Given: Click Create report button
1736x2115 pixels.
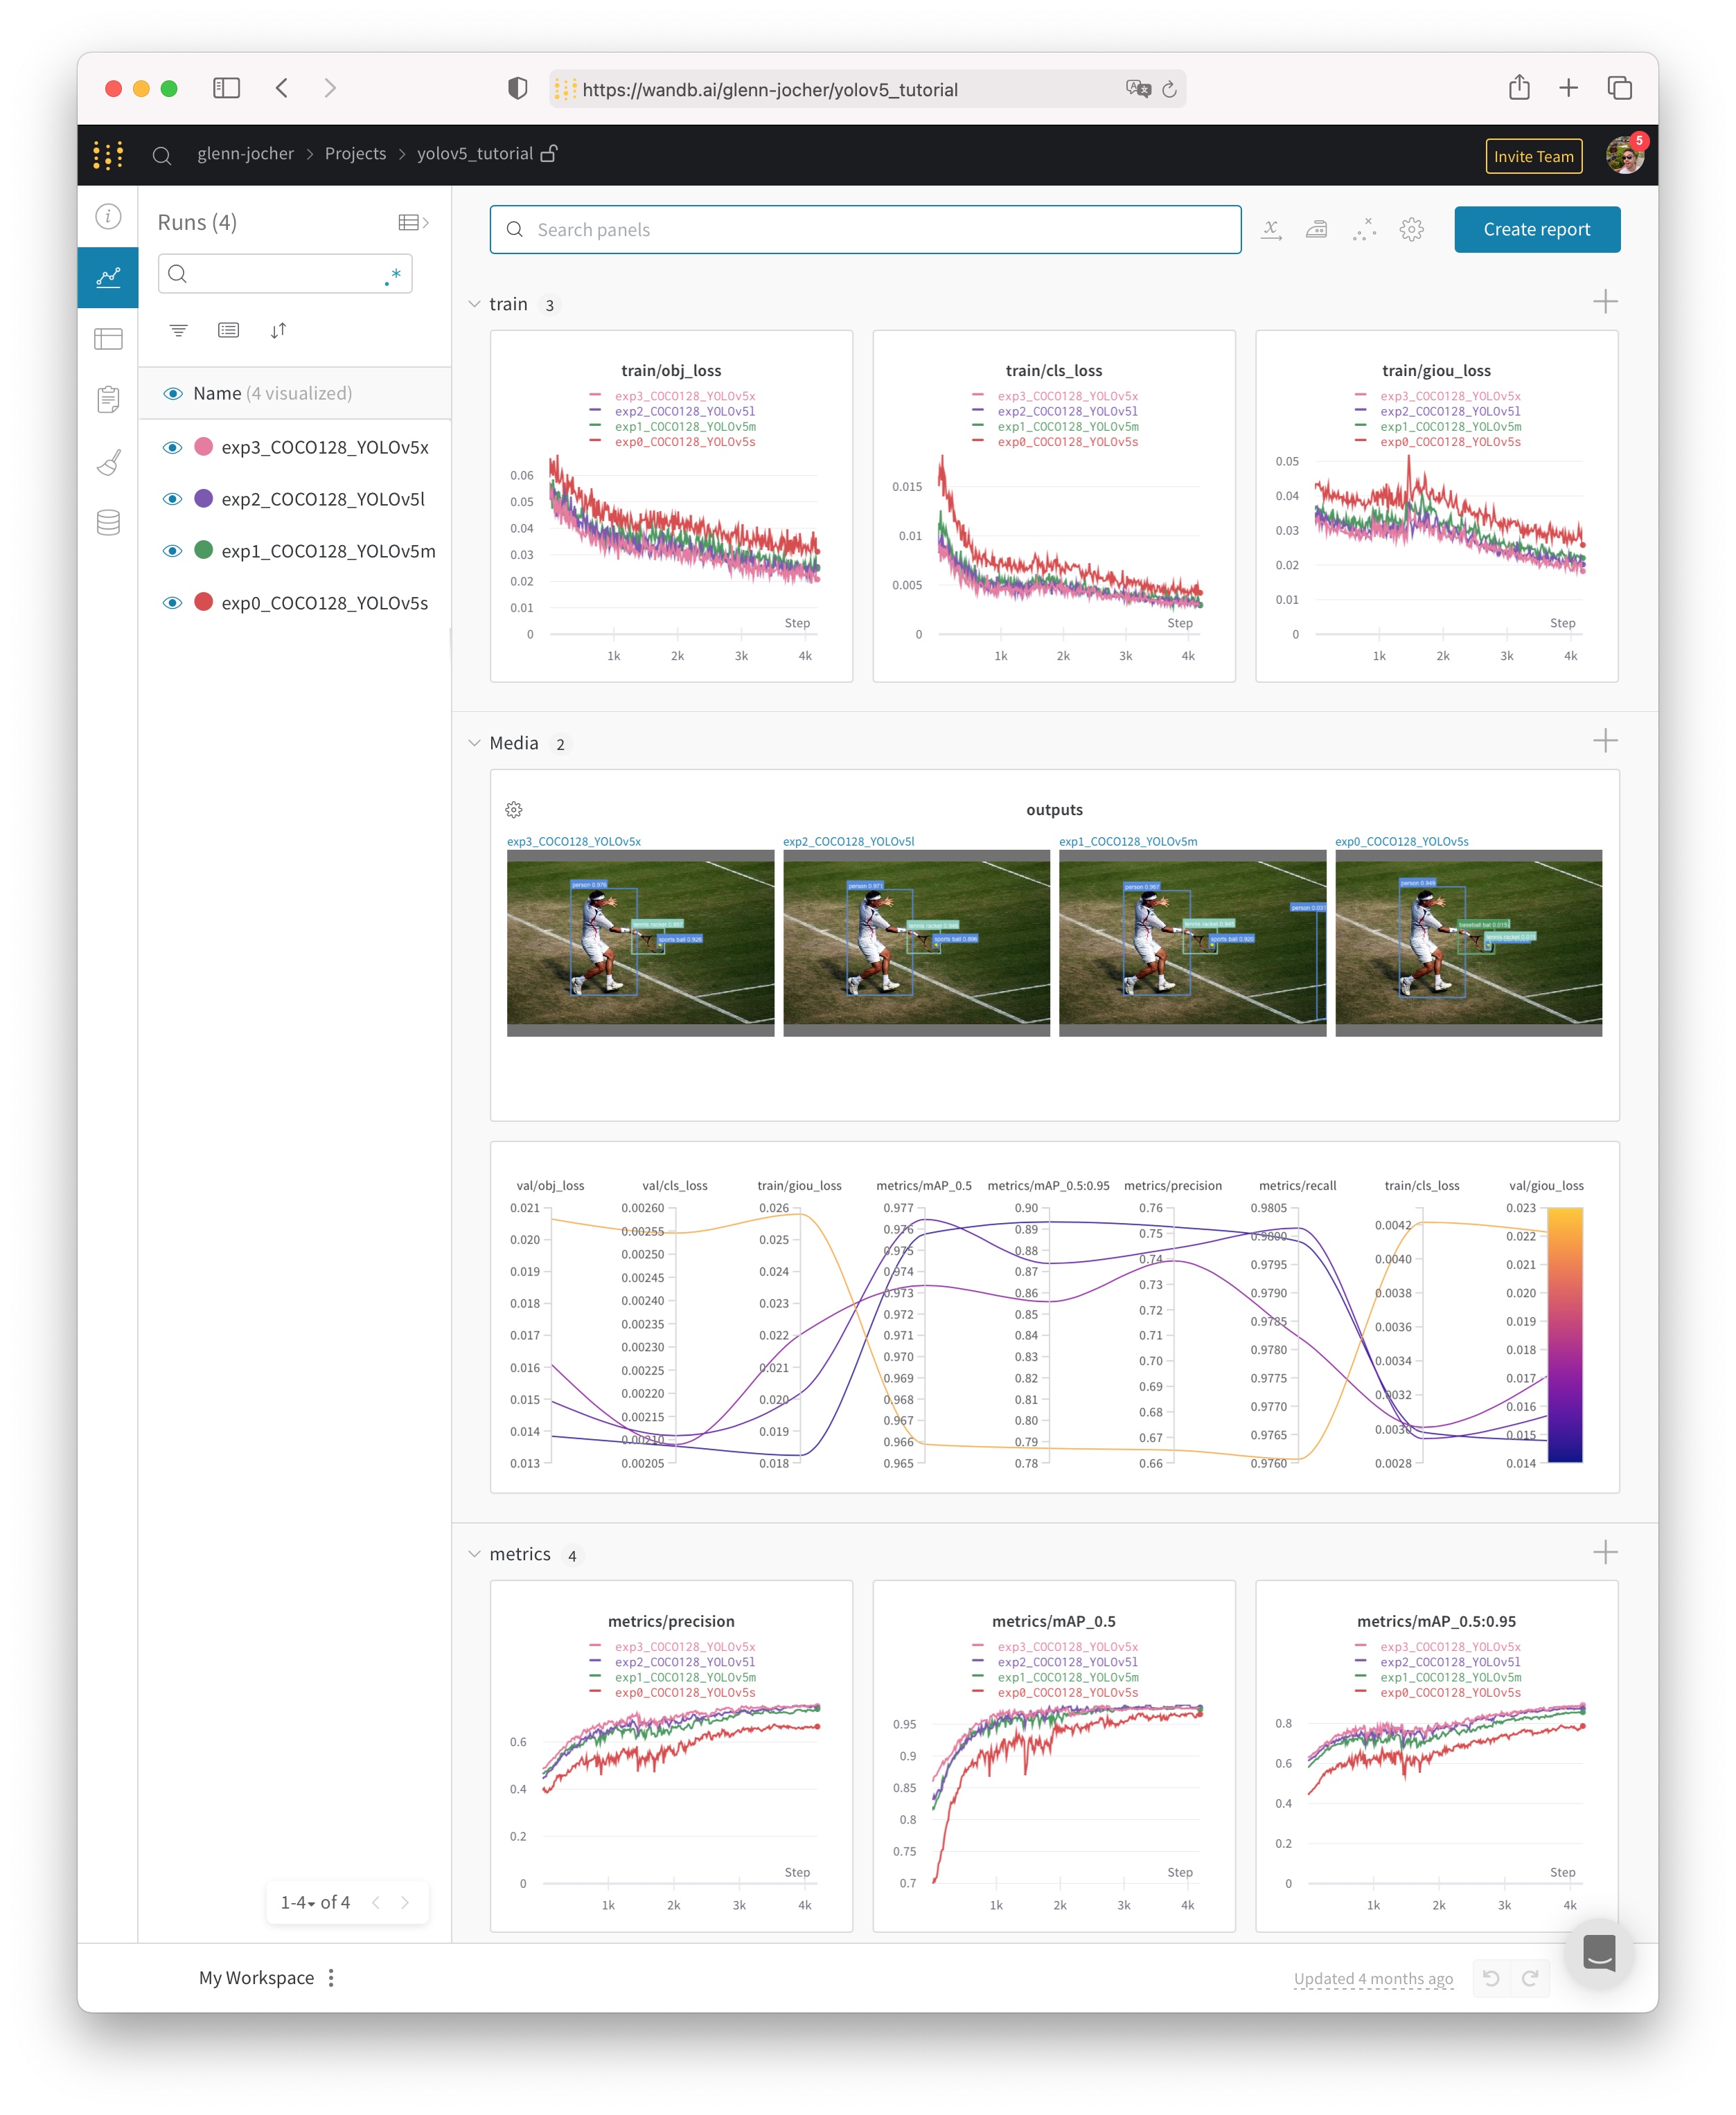Looking at the screenshot, I should 1536,230.
